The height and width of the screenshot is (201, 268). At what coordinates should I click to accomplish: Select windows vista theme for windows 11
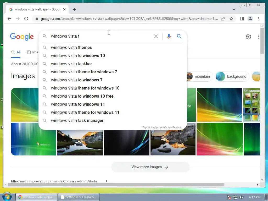[113, 113]
